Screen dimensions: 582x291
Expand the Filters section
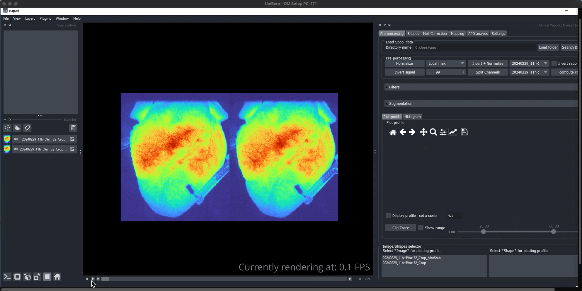pos(481,87)
